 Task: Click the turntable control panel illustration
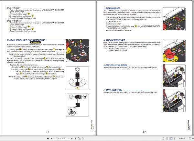(78, 51)
